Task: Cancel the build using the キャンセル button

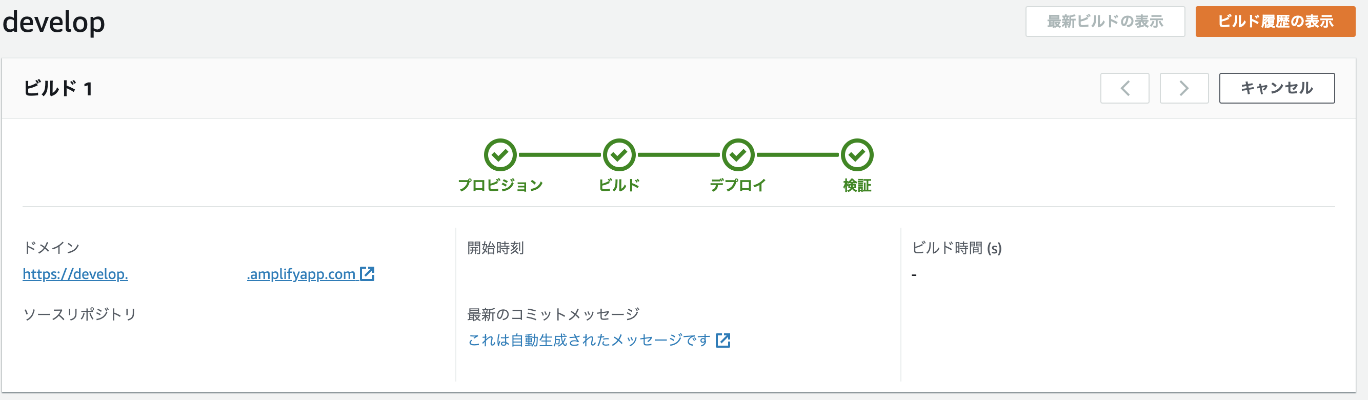Action: [x=1277, y=88]
